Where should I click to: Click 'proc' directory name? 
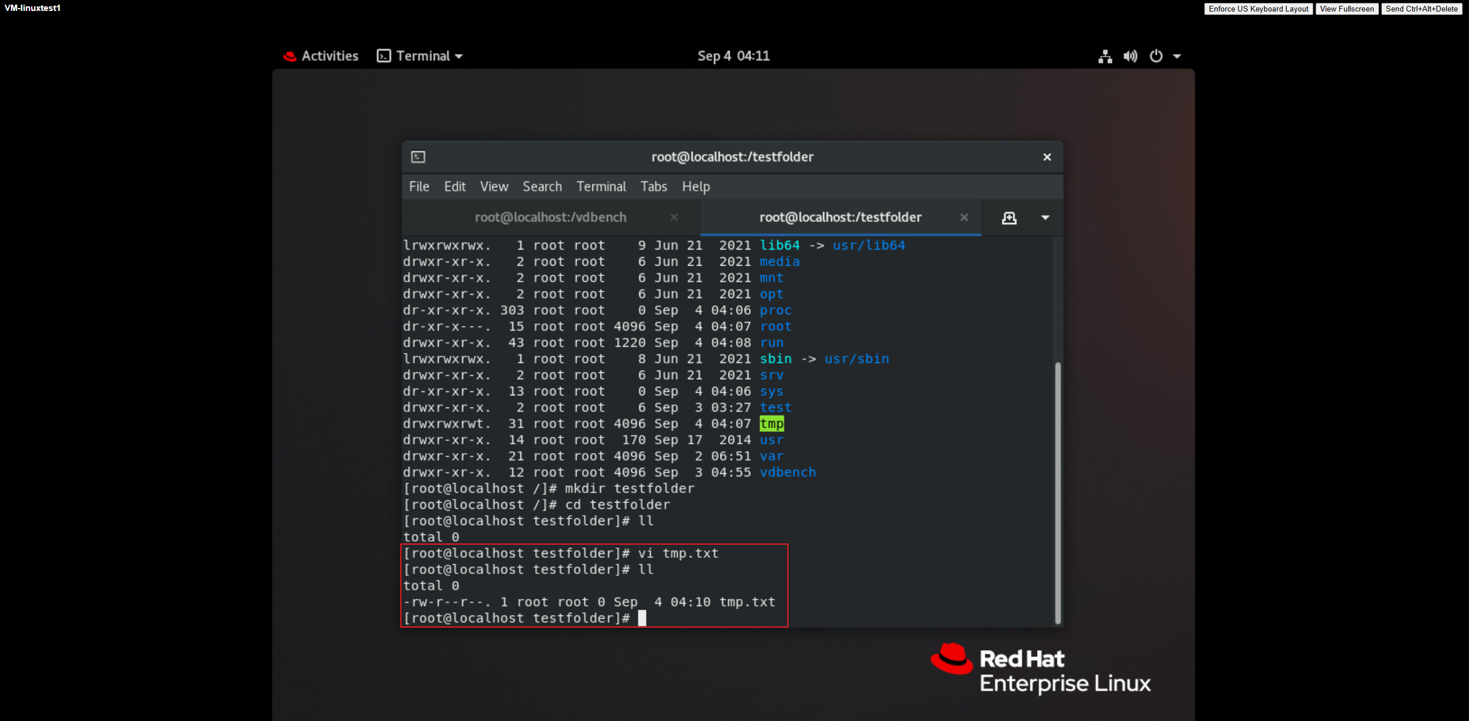(x=775, y=310)
